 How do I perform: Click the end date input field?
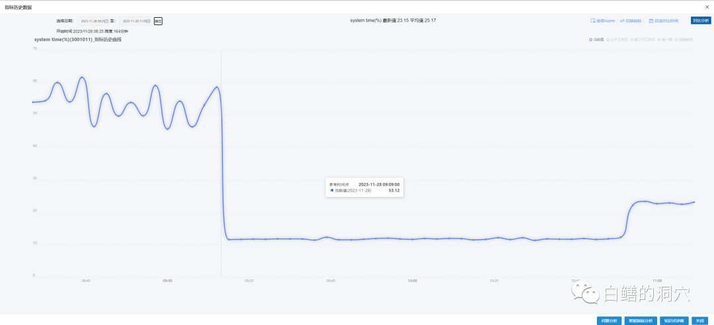click(134, 21)
